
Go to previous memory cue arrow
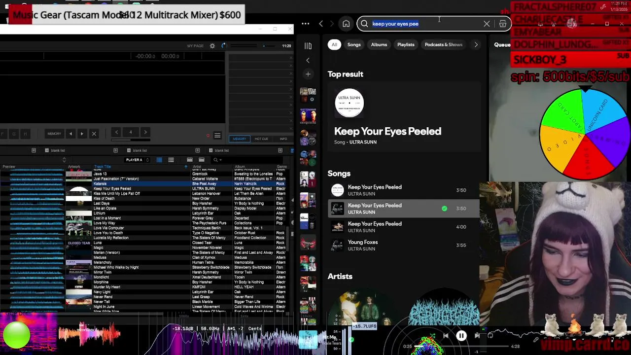[x=70, y=134]
